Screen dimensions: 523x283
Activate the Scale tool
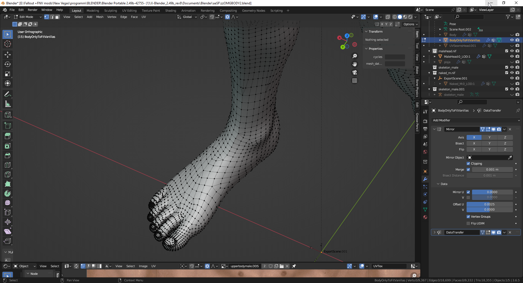(8, 74)
